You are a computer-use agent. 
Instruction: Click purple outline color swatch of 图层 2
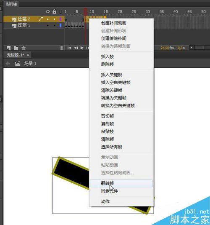click(x=60, y=19)
